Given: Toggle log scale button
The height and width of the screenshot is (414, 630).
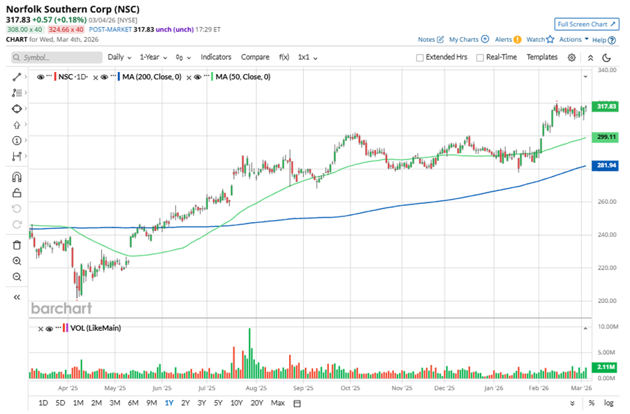Looking at the screenshot, I should tap(609, 403).
